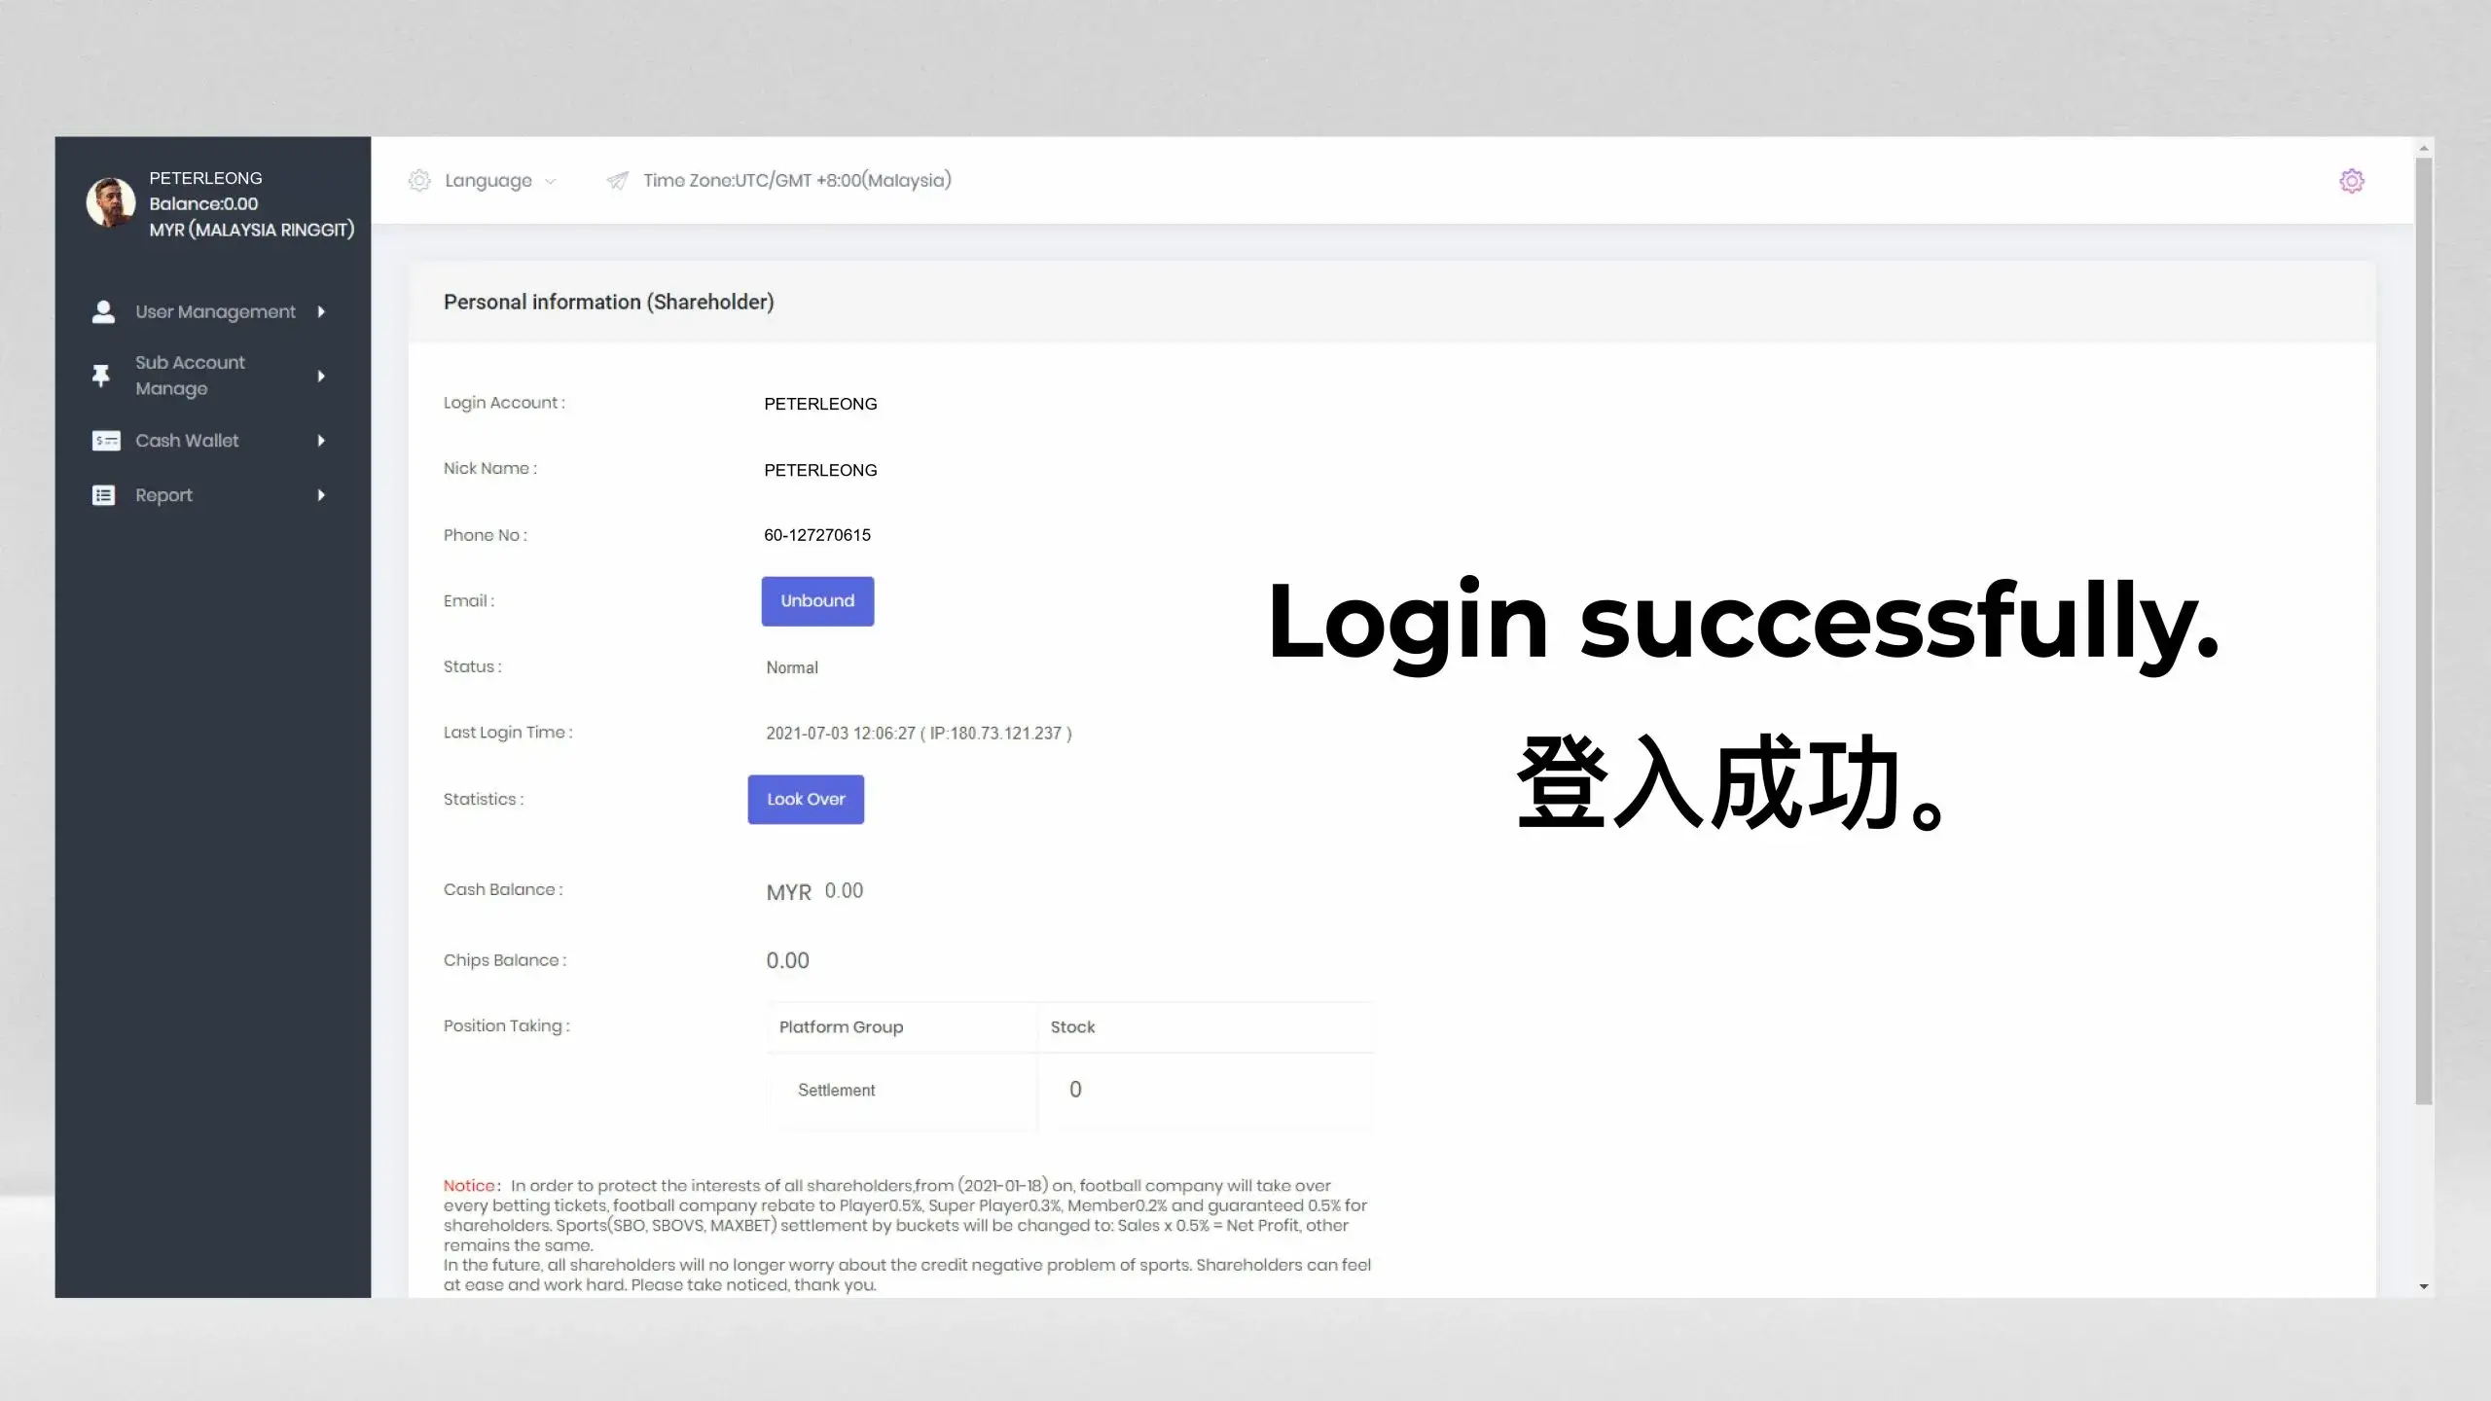The image size is (2491, 1401).
Task: Click the Look Over statistics button
Action: pyautogui.click(x=806, y=799)
